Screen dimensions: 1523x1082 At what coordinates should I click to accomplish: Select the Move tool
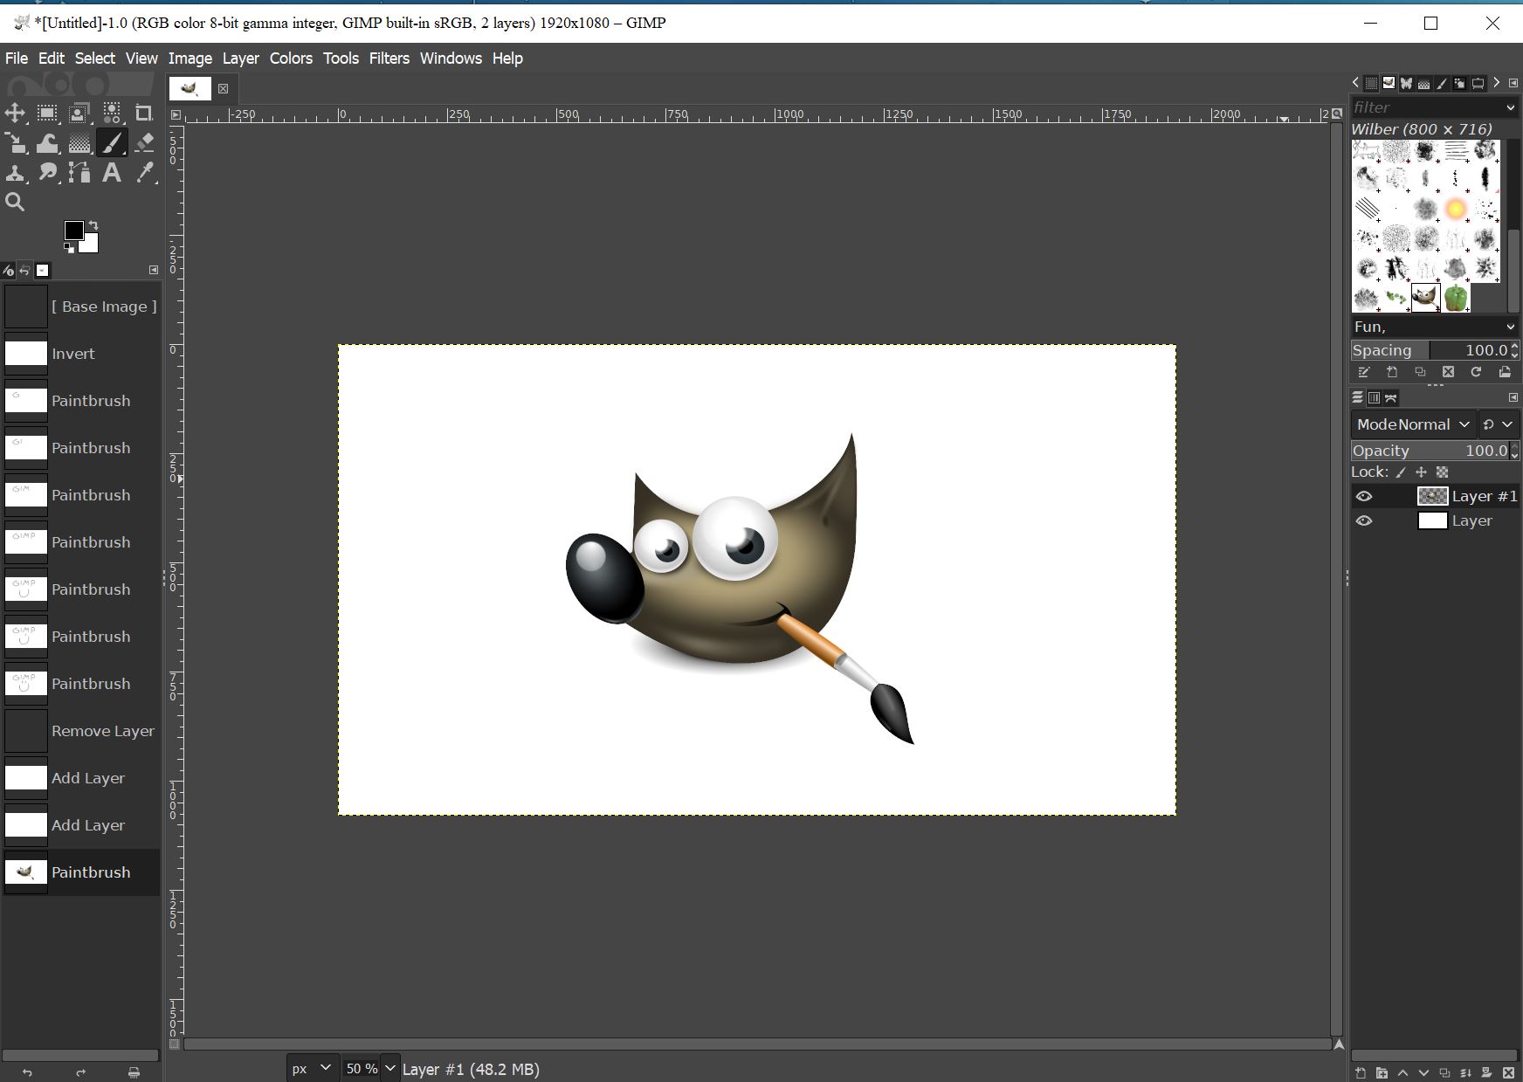click(x=16, y=113)
